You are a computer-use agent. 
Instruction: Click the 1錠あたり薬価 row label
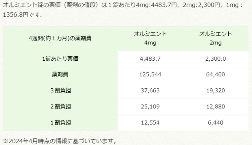(x=60, y=59)
